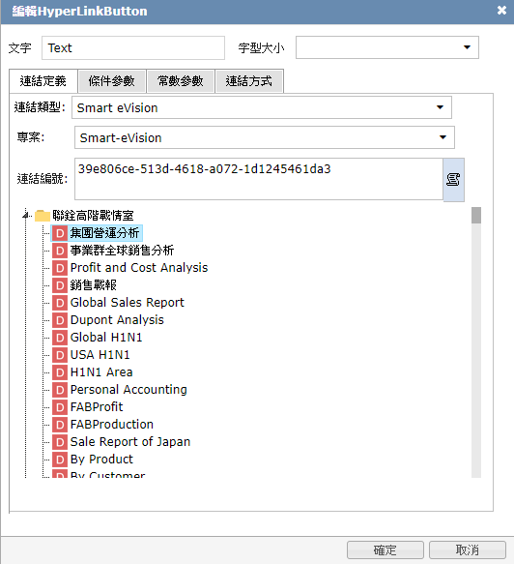Click the D icon beside USA H1N1
The height and width of the screenshot is (564, 514).
click(60, 355)
